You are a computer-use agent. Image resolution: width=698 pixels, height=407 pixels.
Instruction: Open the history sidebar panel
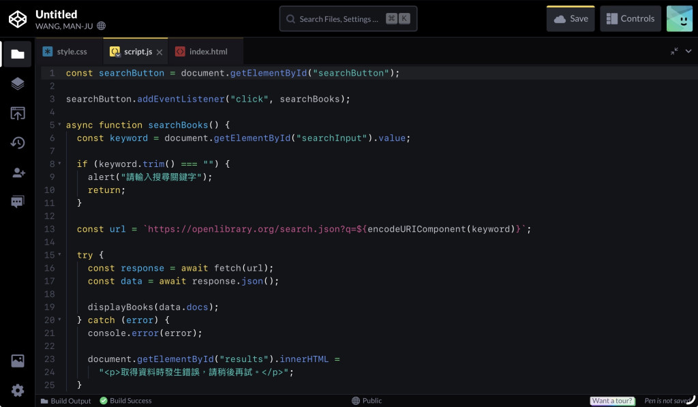click(x=17, y=142)
